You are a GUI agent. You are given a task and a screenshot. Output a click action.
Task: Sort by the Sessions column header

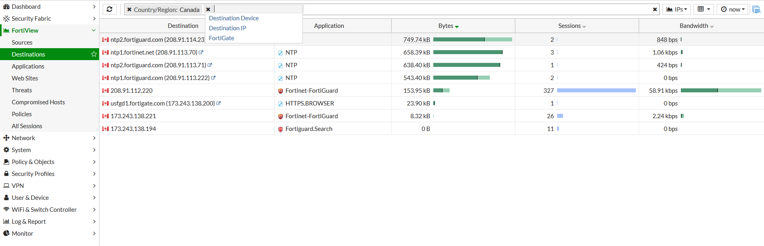tap(572, 26)
